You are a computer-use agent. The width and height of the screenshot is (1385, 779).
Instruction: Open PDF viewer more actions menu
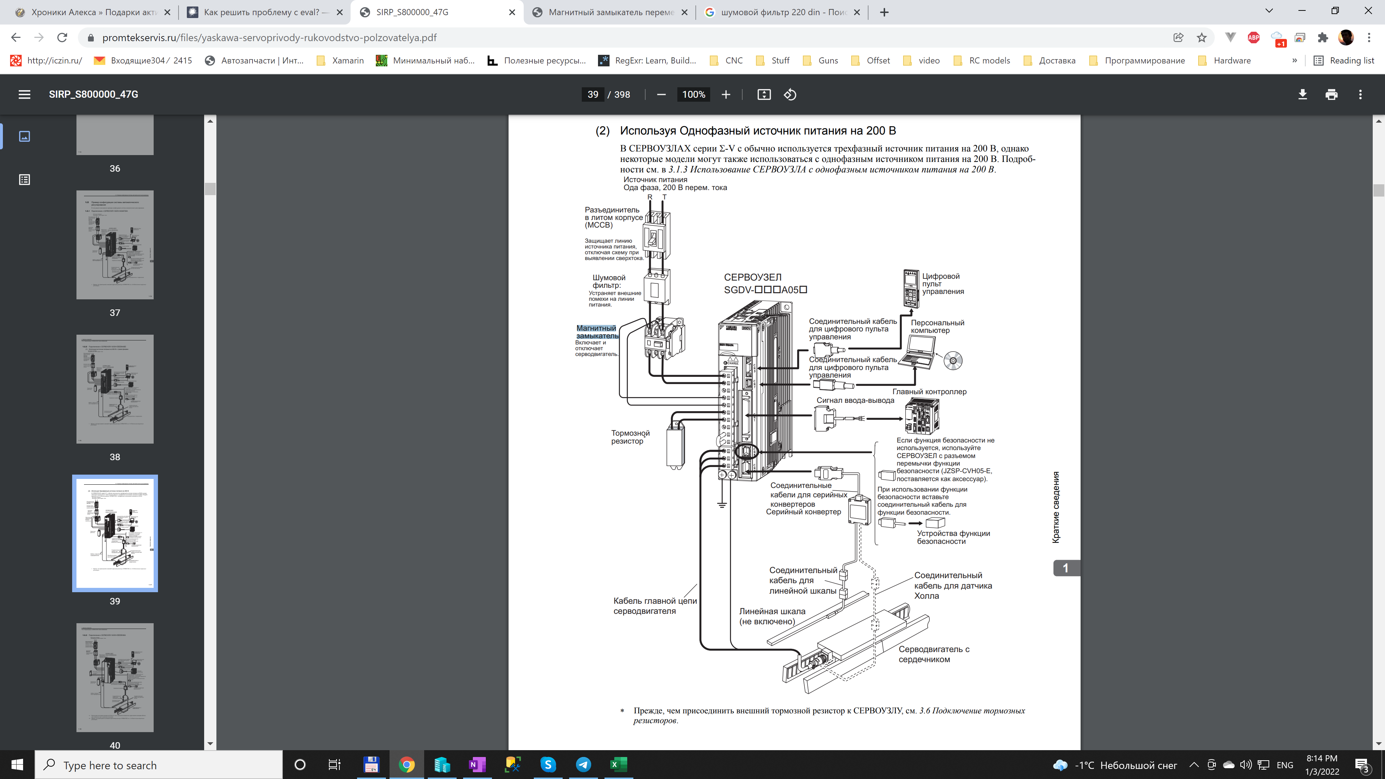click(x=1360, y=94)
